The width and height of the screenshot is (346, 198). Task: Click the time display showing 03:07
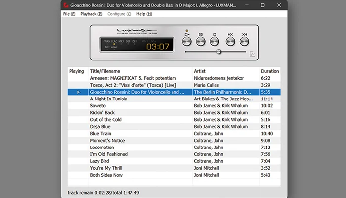(x=157, y=47)
